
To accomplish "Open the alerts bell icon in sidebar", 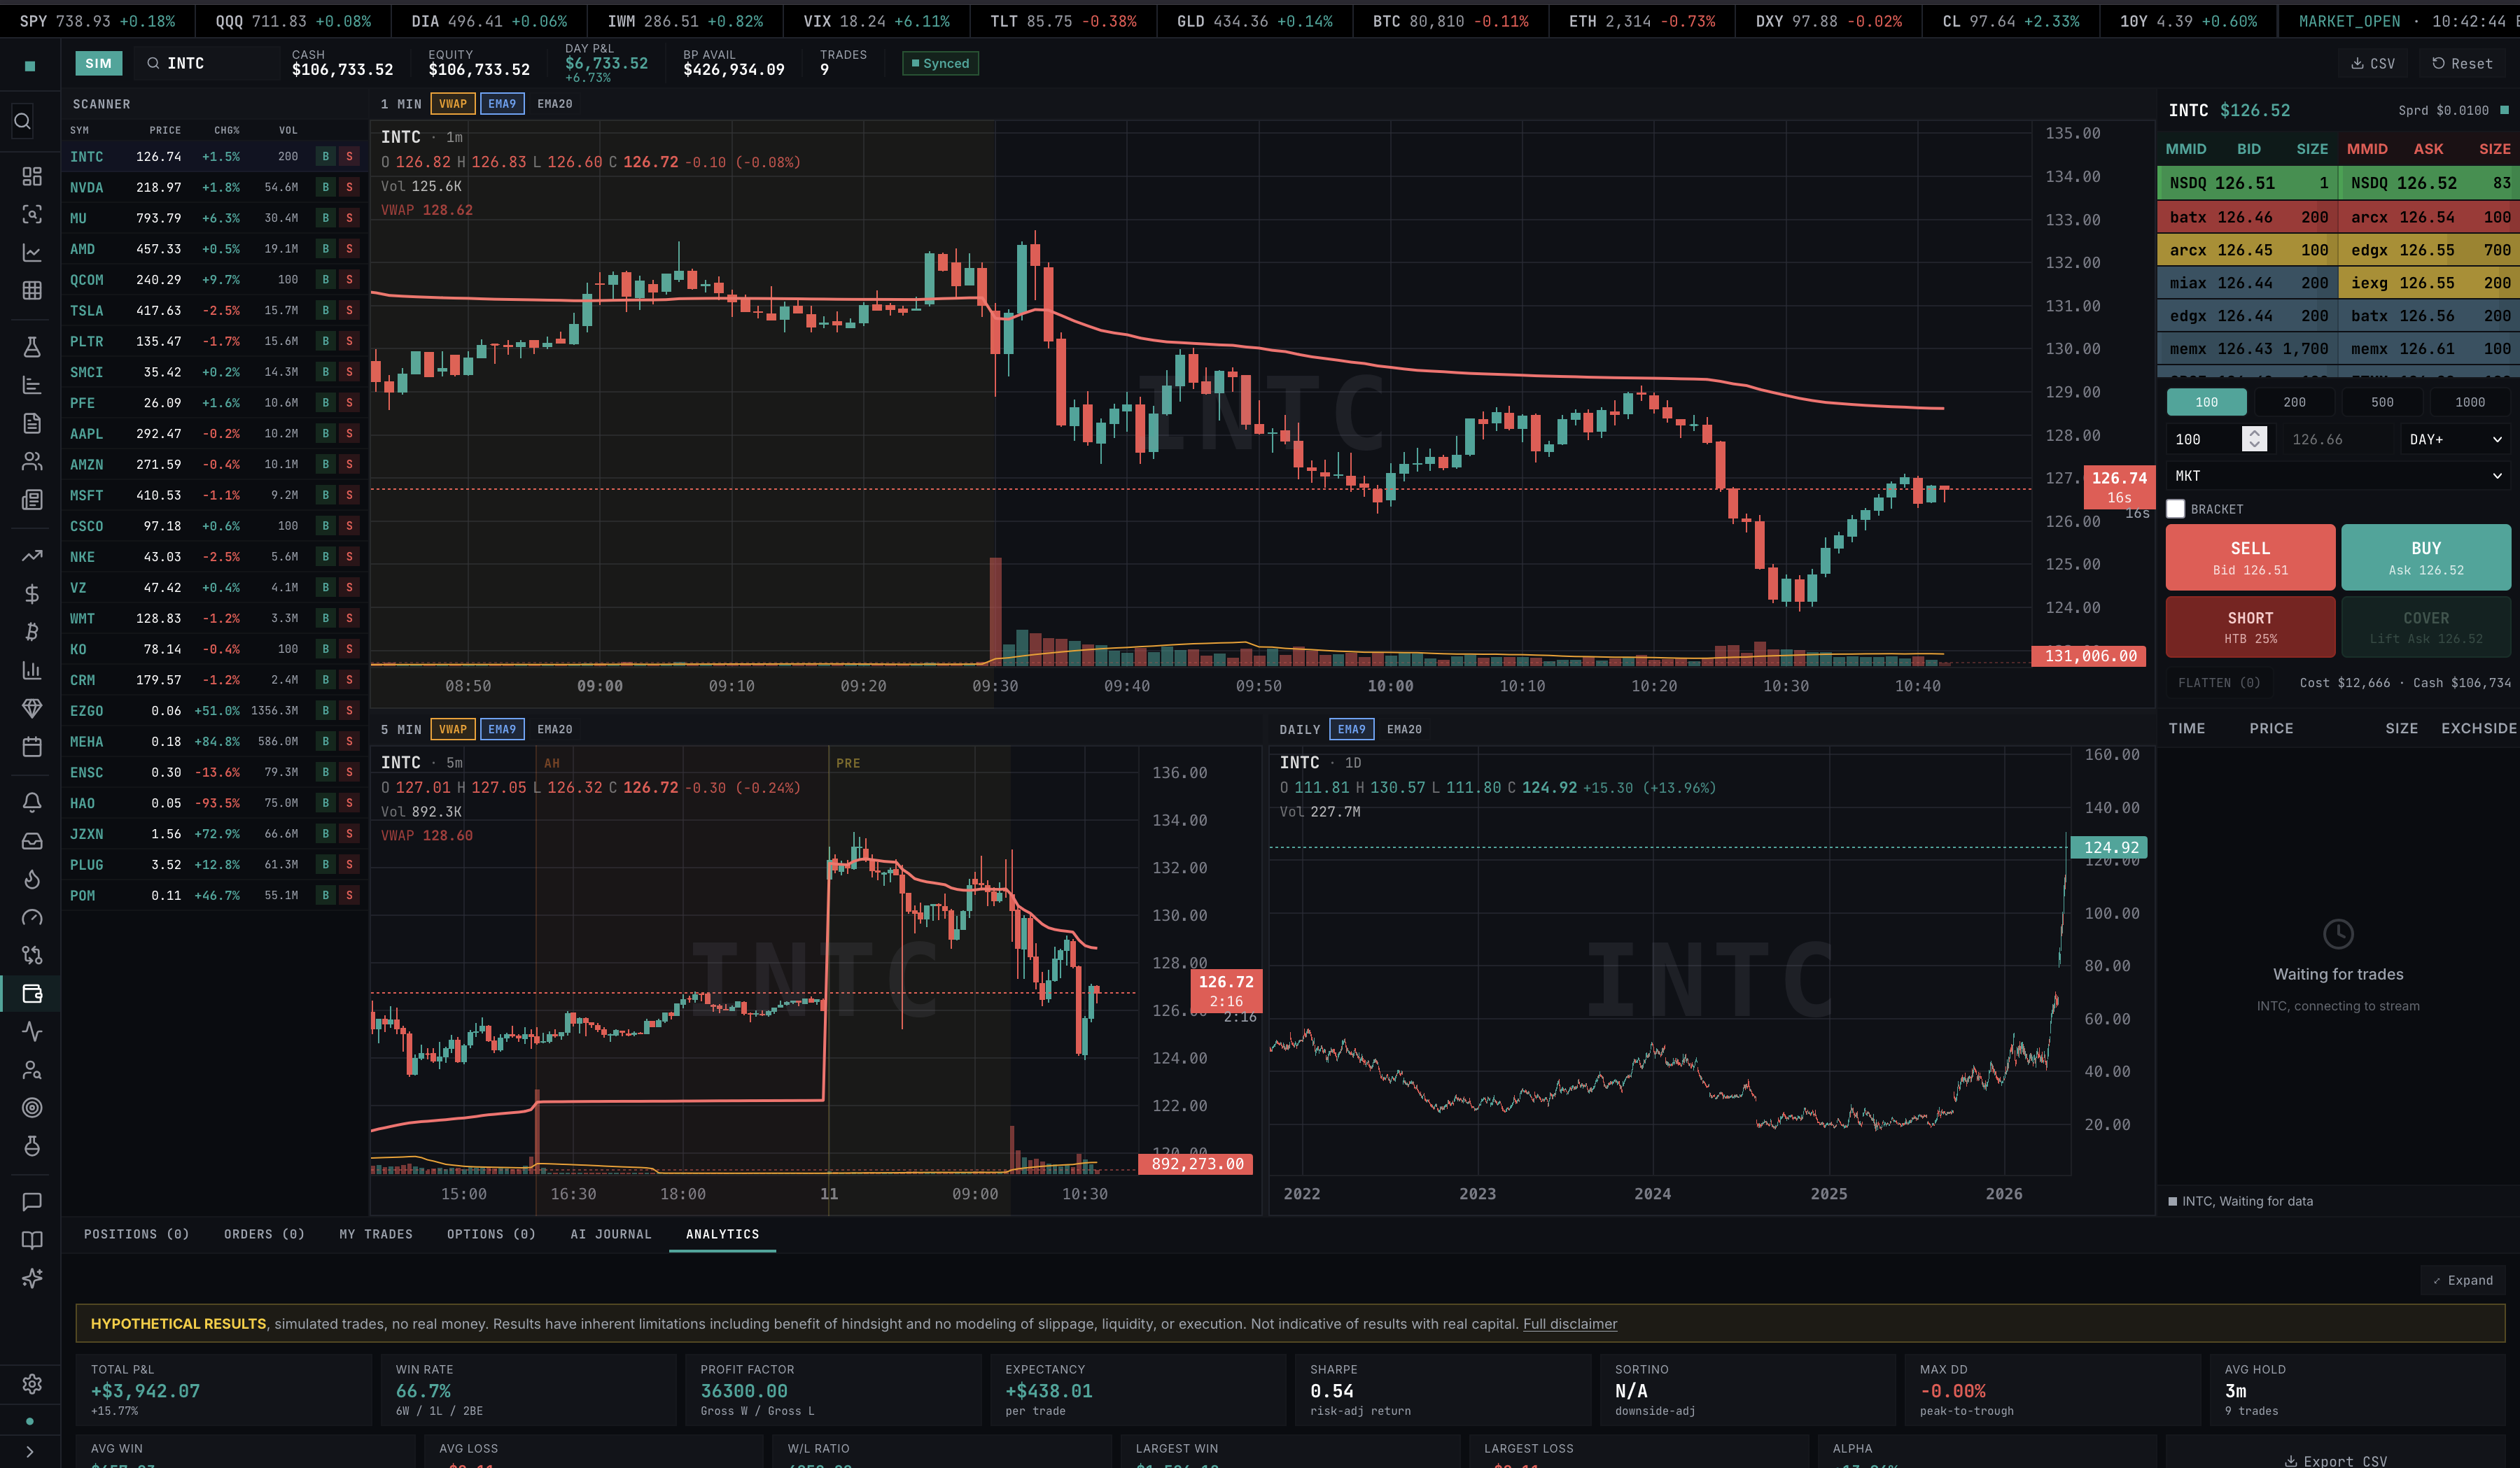I will (32, 803).
